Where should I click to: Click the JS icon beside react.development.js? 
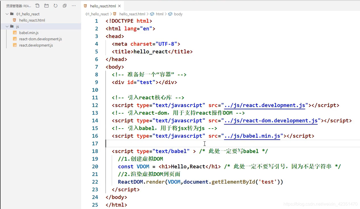coord(15,45)
